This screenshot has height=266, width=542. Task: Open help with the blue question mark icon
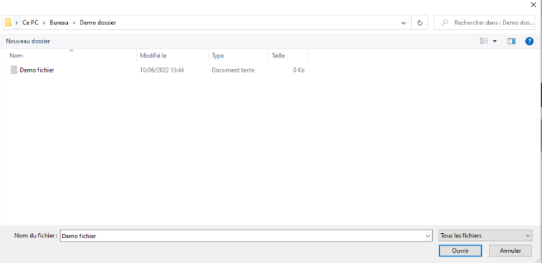[x=529, y=41]
